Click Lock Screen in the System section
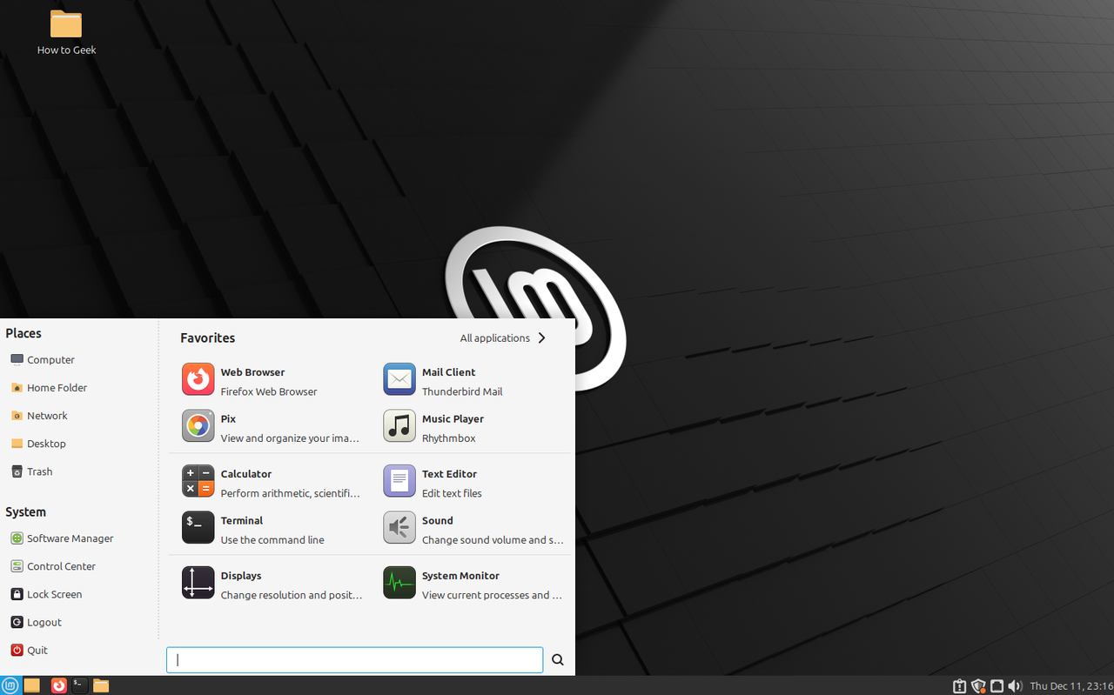Screen dimensions: 1114x695 pos(53,593)
